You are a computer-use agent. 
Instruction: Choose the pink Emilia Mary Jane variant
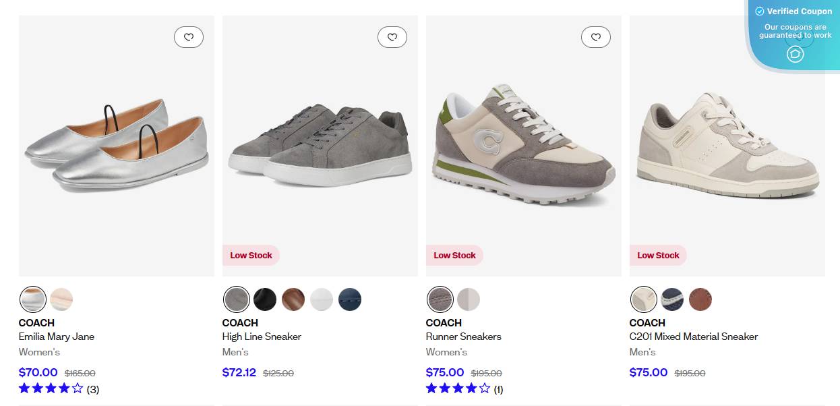[x=61, y=299]
